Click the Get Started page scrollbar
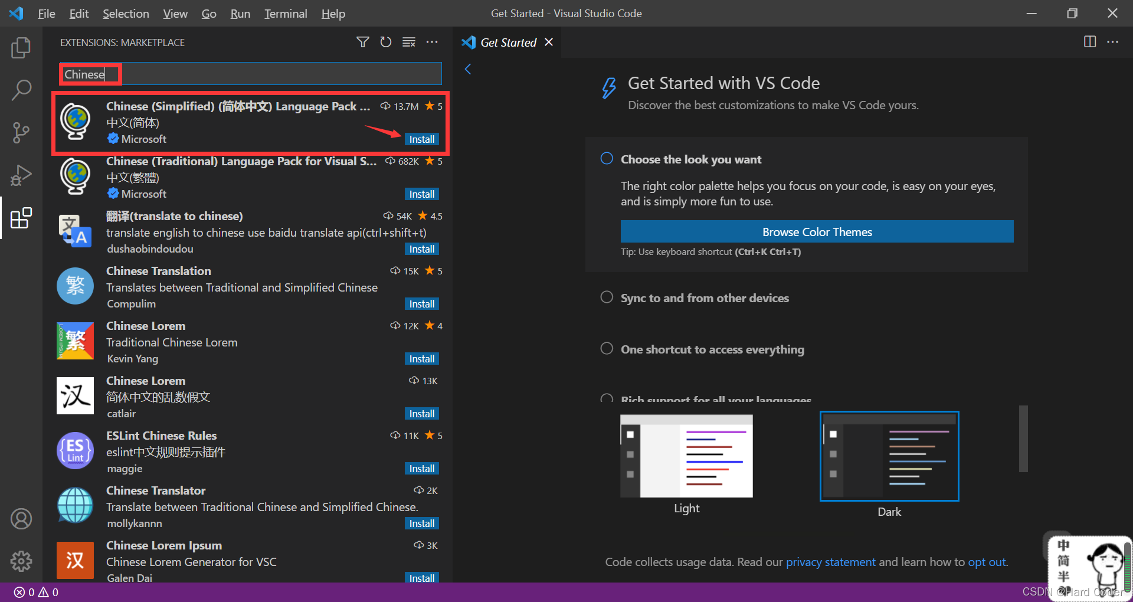 point(1023,439)
